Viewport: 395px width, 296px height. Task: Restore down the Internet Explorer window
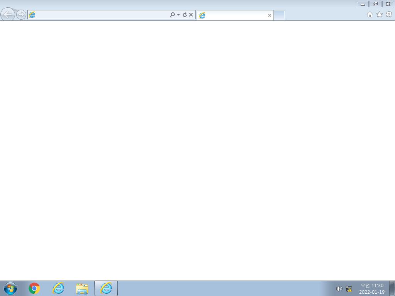375,4
